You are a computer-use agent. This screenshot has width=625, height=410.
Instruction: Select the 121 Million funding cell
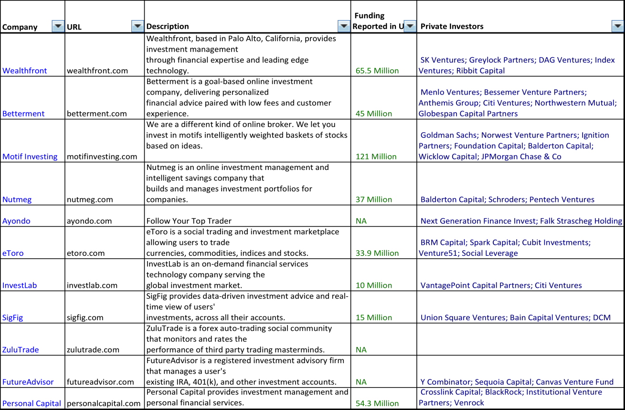[x=376, y=157]
